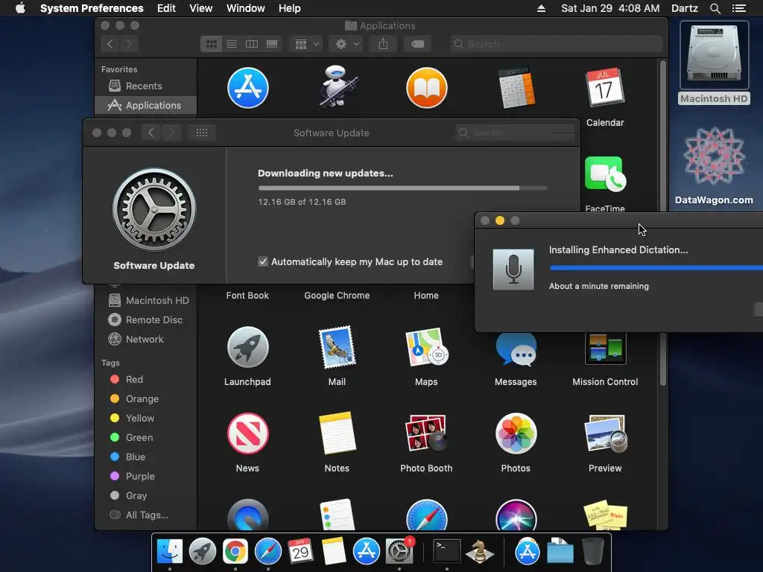Screen dimensions: 763x572
Task: Open the Notes app in Applications window
Action: 338,433
